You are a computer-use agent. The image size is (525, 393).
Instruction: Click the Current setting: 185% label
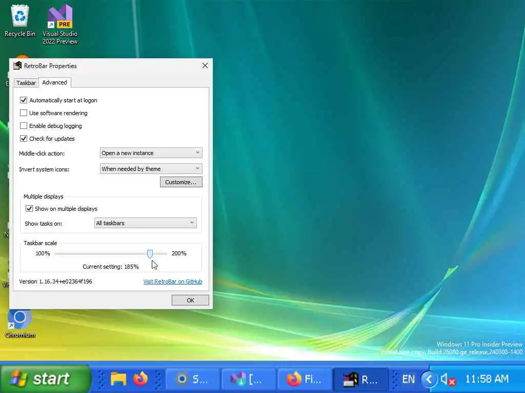coord(111,267)
